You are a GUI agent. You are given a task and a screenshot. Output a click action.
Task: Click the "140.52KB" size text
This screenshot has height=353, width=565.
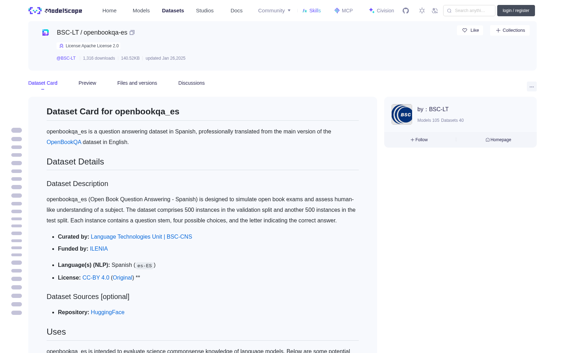pos(130,58)
